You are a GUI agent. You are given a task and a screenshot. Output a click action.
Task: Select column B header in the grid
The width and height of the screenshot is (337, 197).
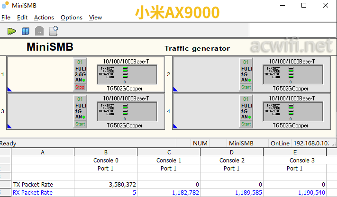pos(106,152)
